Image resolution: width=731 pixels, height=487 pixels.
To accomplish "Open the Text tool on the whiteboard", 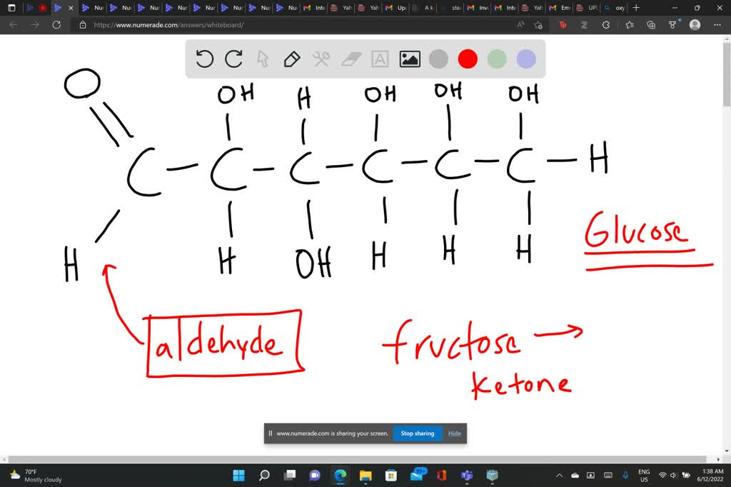I will 379,59.
